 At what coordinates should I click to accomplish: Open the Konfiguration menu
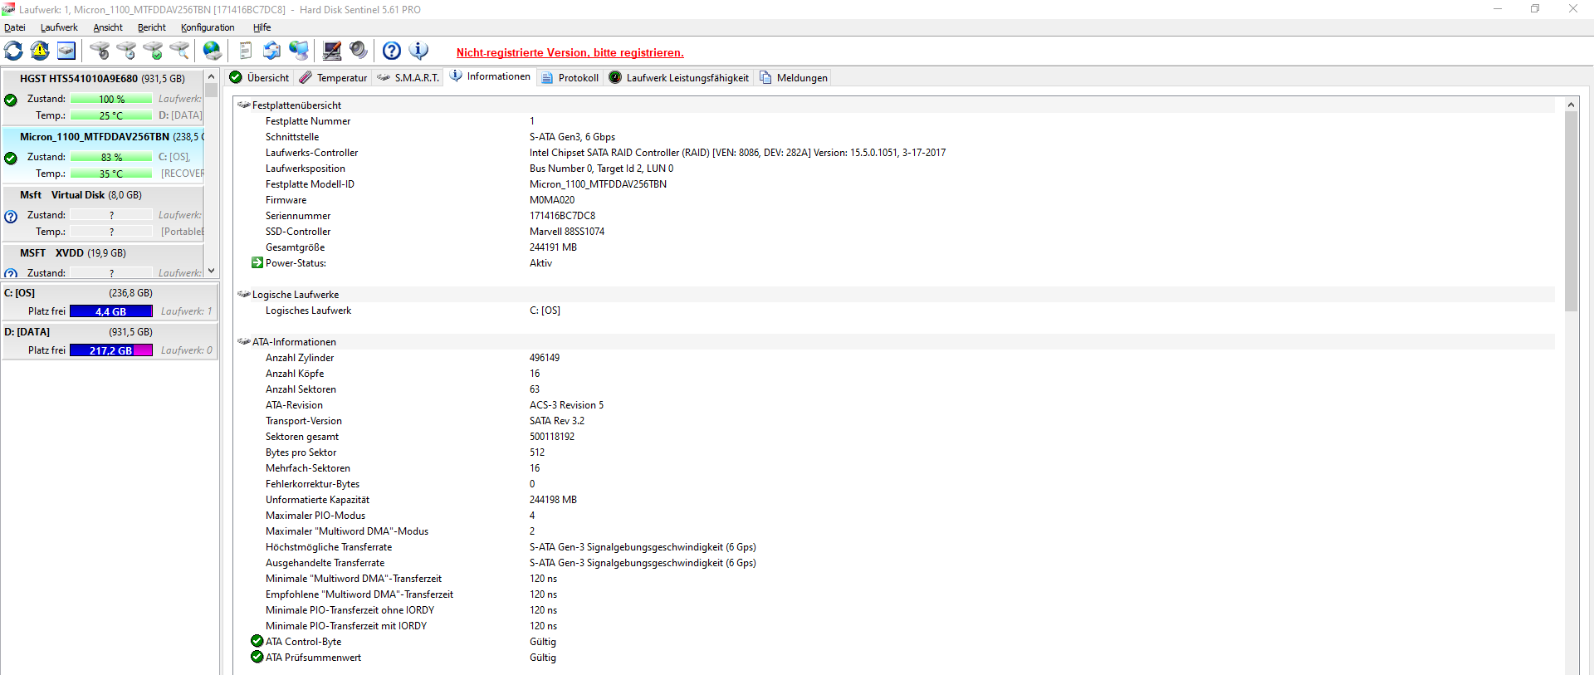[x=208, y=27]
